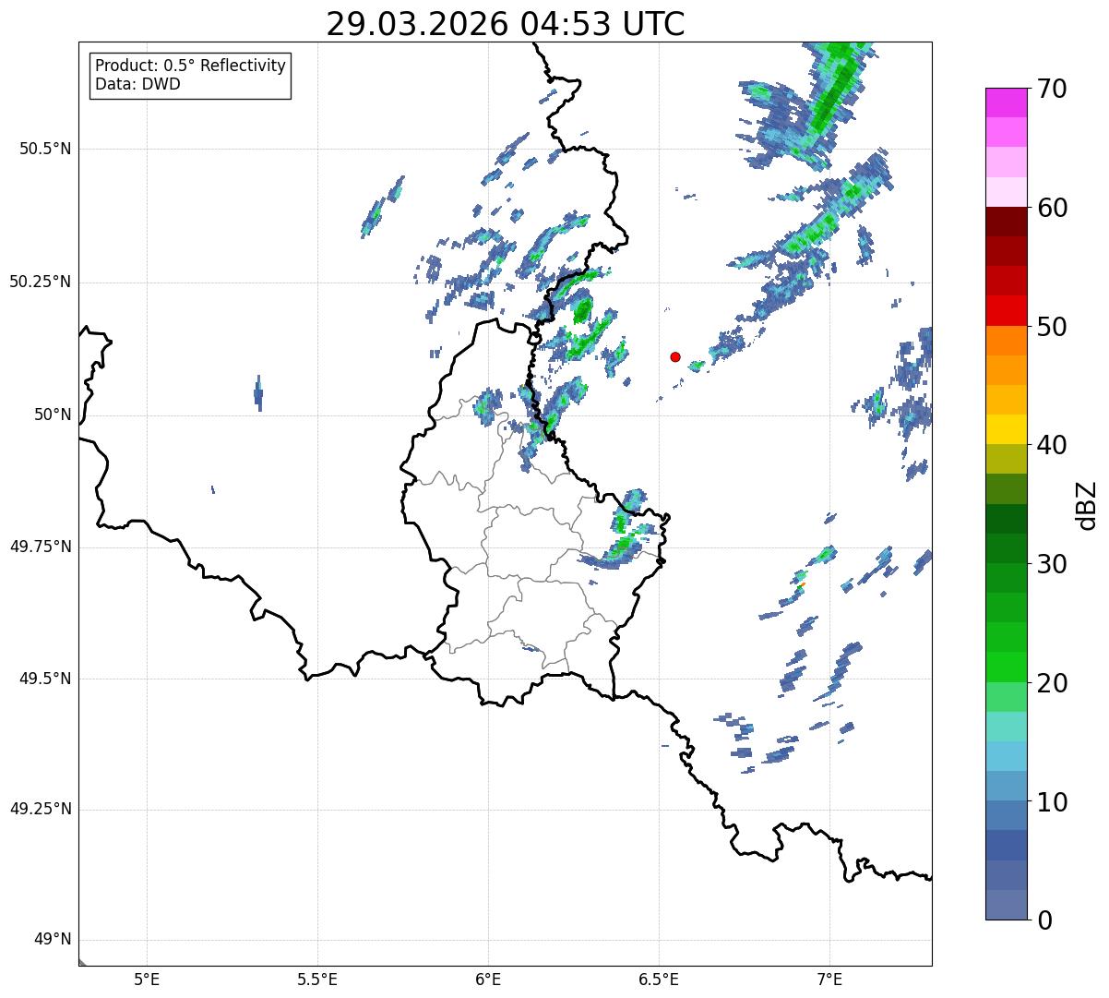This screenshot has width=1109, height=998.
Task: Click the colorbar tick label "30"
Action: pos(1052,564)
